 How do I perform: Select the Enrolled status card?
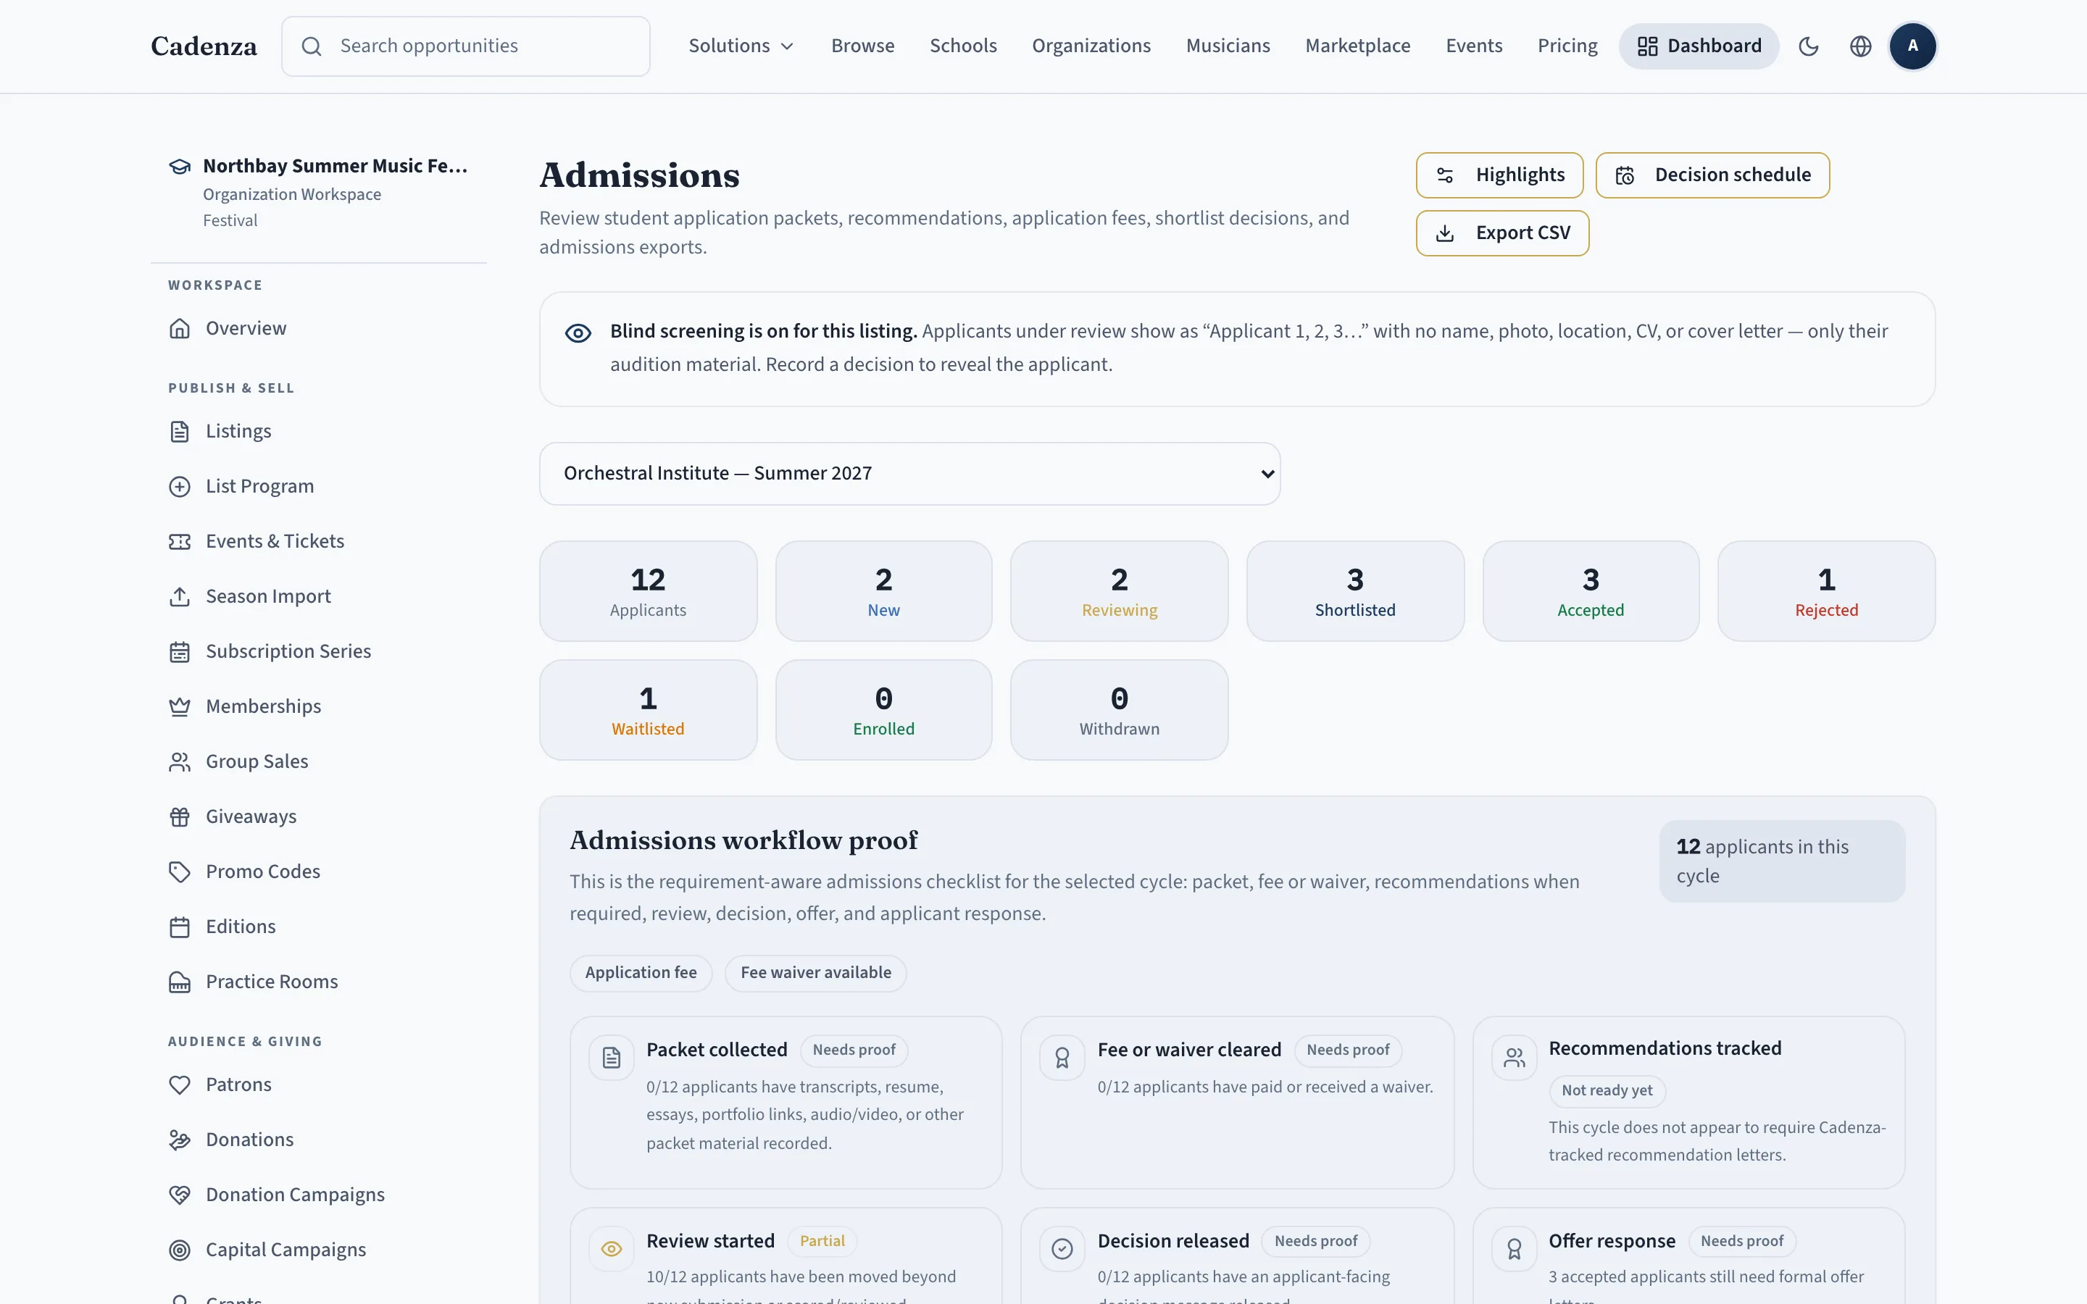pos(884,710)
